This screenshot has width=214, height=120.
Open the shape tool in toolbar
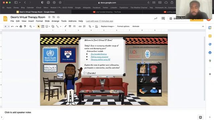coord(53,26)
